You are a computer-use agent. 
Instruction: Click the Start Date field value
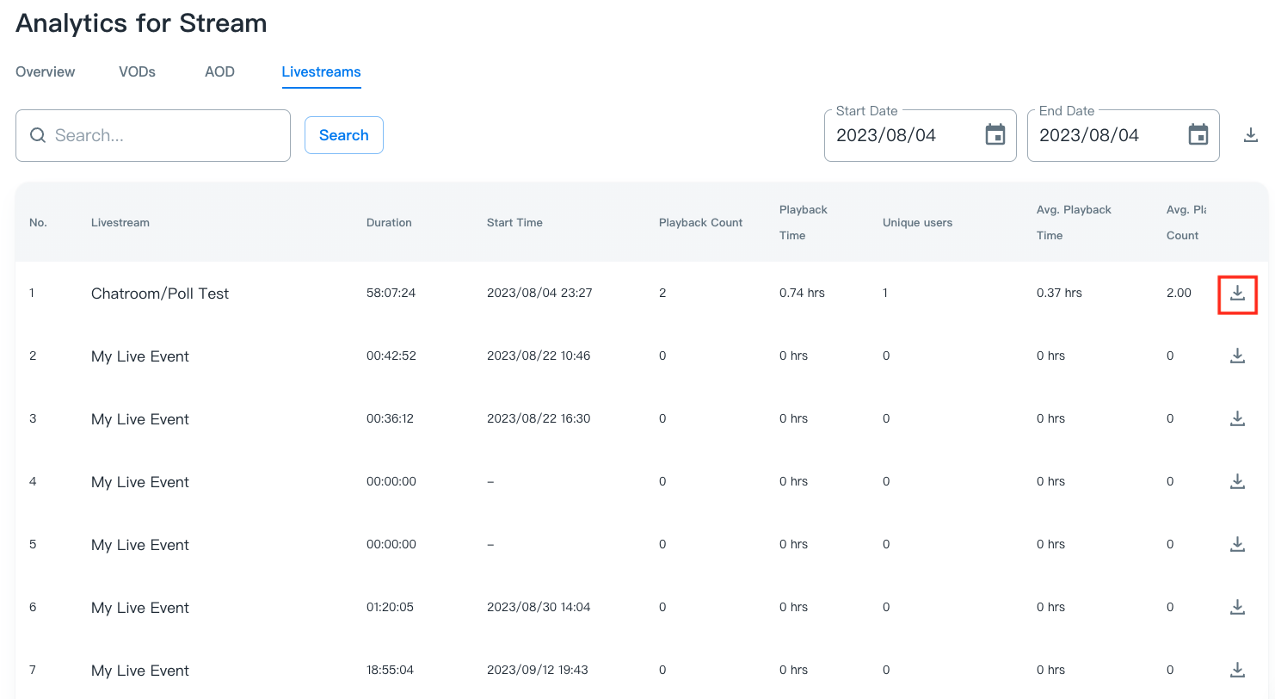tap(886, 135)
